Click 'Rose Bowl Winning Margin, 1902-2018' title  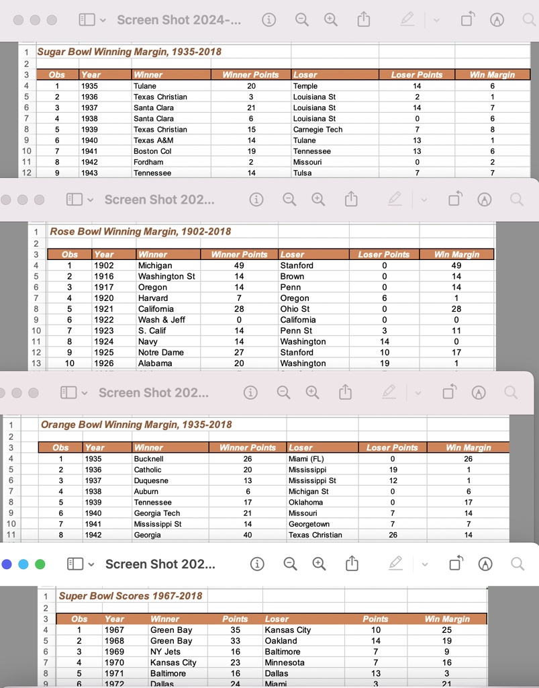(140, 232)
